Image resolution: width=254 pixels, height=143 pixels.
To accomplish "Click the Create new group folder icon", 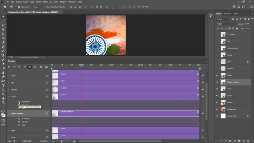I will 239,141.
